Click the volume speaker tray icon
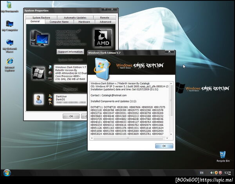The height and width of the screenshot is (184, 235). click(212, 173)
